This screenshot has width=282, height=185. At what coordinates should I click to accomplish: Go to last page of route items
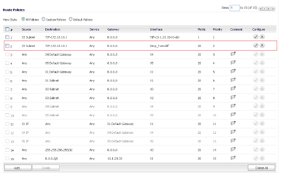click(x=273, y=9)
